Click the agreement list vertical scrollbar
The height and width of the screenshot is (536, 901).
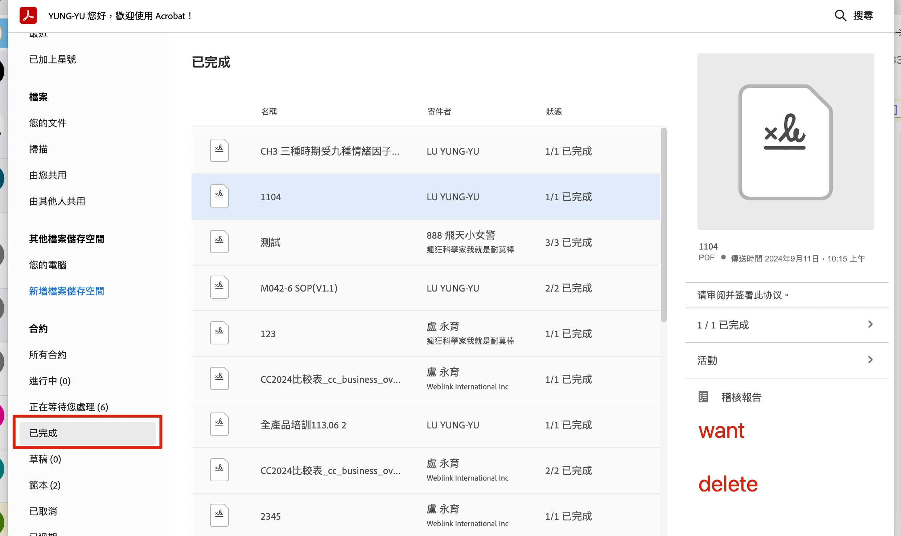pyautogui.click(x=663, y=225)
